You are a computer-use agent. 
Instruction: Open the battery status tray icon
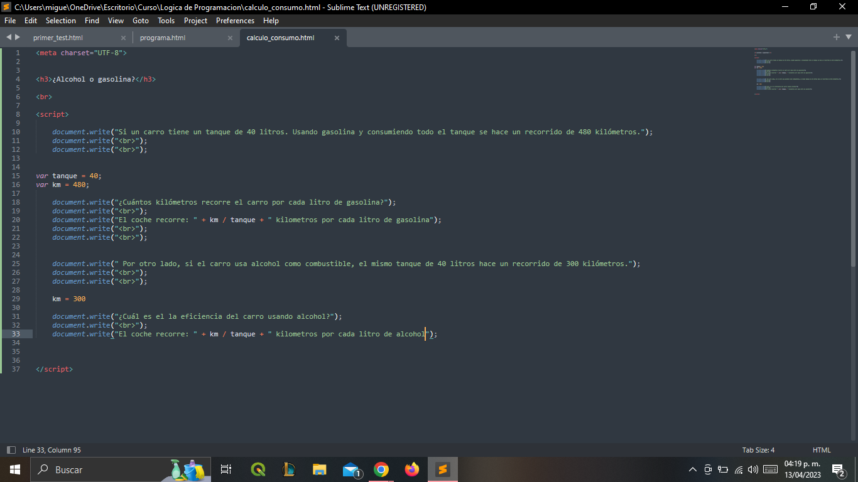point(723,469)
